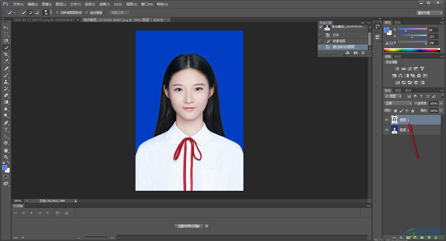Select the Eyedropper tool
Image resolution: width=446 pixels, height=241 pixels.
(x=6, y=61)
